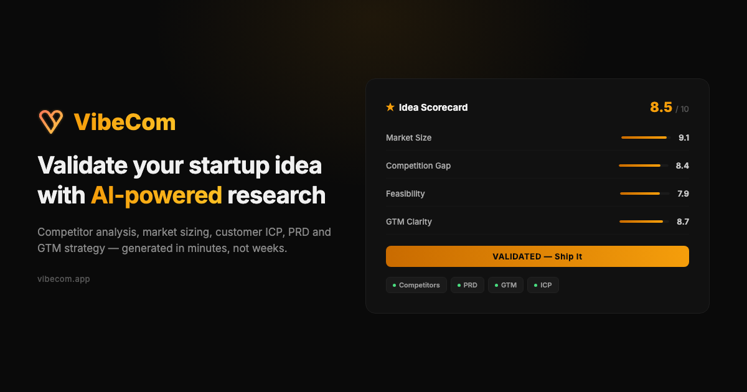
Task: Click the gray /10 score denominator
Action: pos(683,109)
